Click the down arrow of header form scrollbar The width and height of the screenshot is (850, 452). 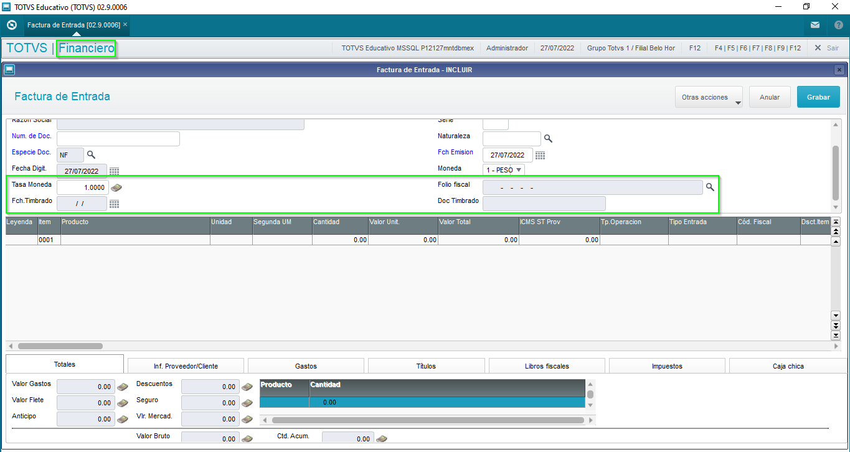(836, 207)
